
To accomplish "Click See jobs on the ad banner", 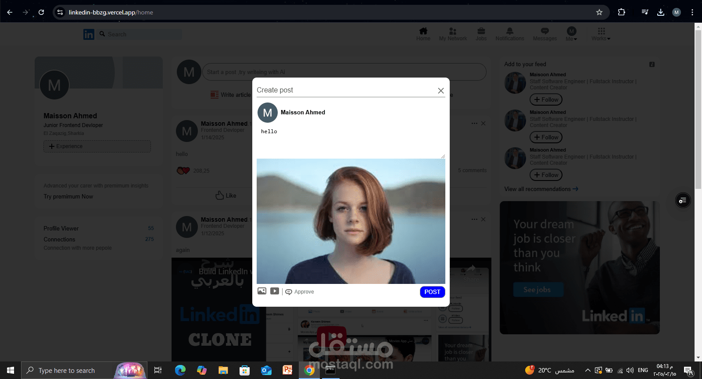I will tap(537, 290).
